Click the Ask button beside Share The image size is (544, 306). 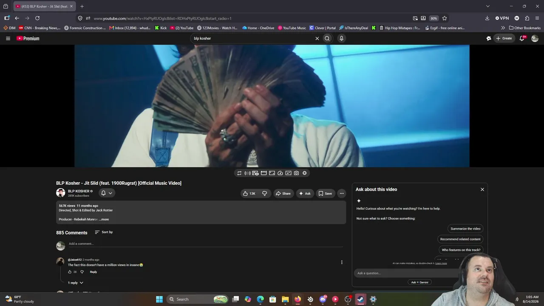coord(305,193)
